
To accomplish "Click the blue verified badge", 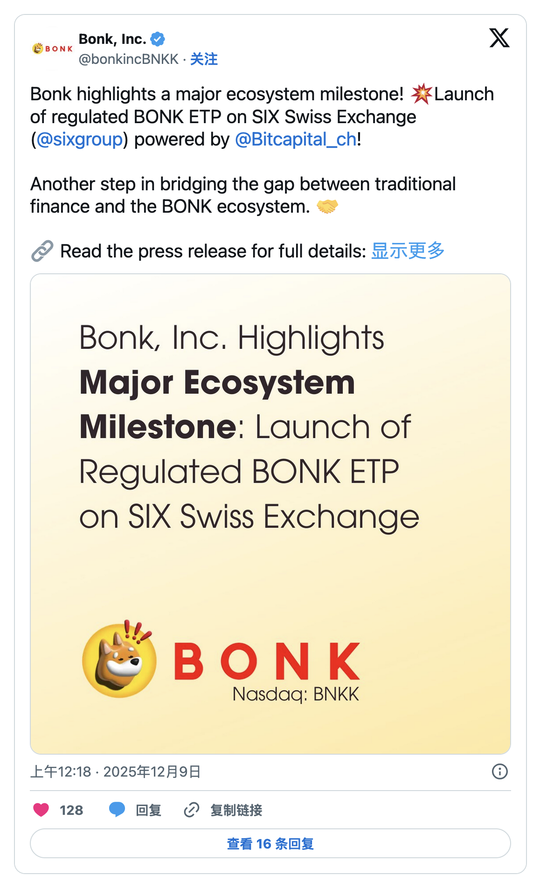I will [x=158, y=39].
